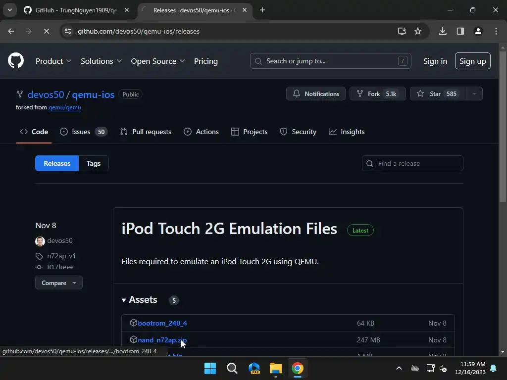Open qemu-ios repository link
This screenshot has width=507, height=380.
[93, 95]
